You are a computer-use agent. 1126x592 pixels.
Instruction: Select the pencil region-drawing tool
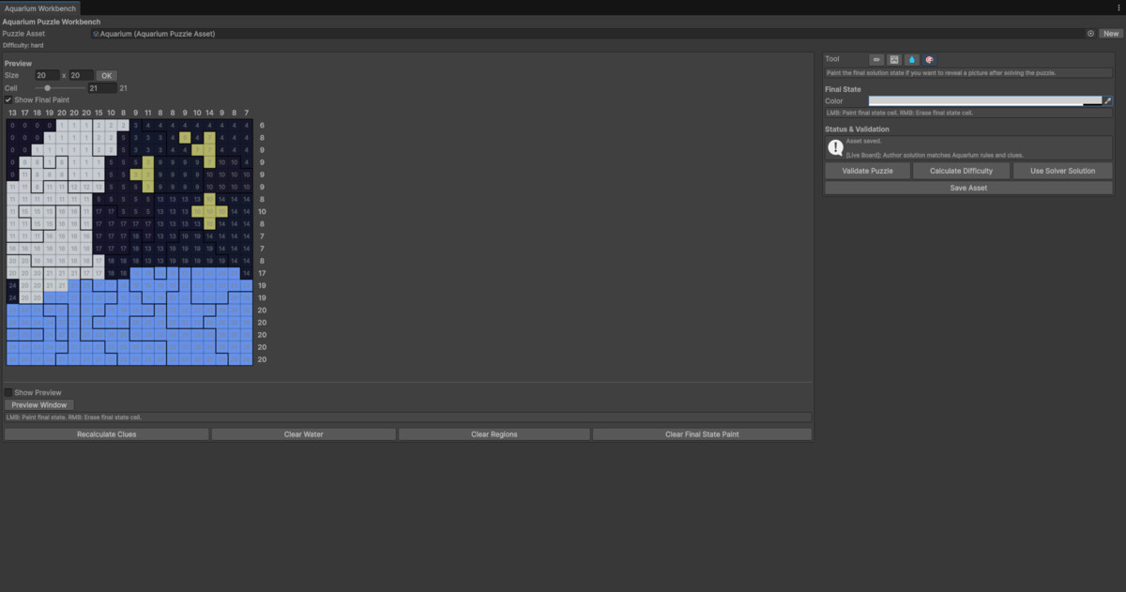pyautogui.click(x=877, y=59)
